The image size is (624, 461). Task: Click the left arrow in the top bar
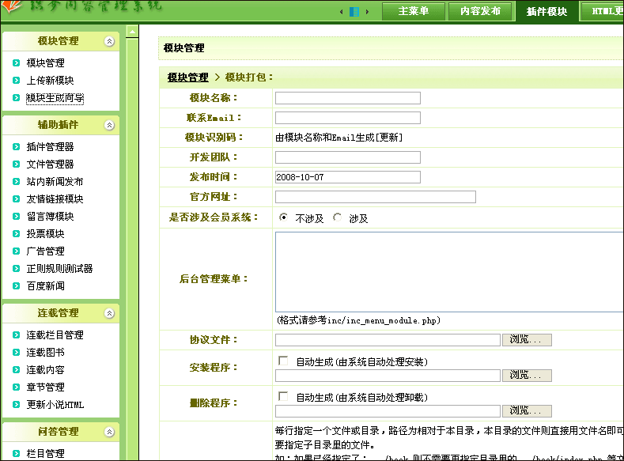click(x=342, y=12)
